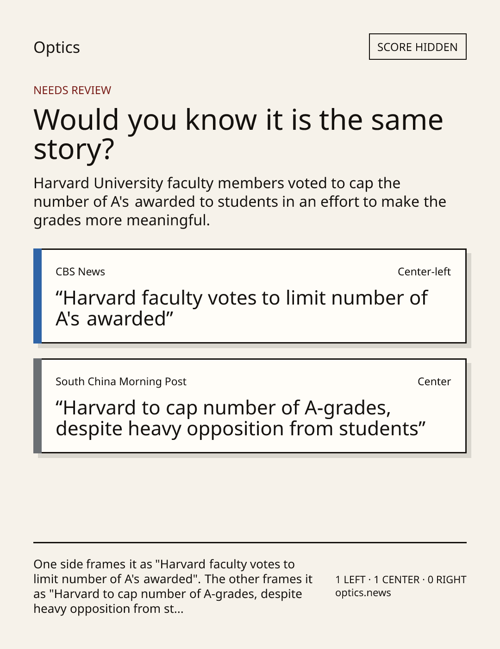Click the main headline "Would you know it is the same story?"
The image size is (500, 649).
(x=238, y=134)
